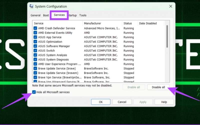Switch to the Tools tab
This screenshot has width=200, height=125.
(83, 15)
